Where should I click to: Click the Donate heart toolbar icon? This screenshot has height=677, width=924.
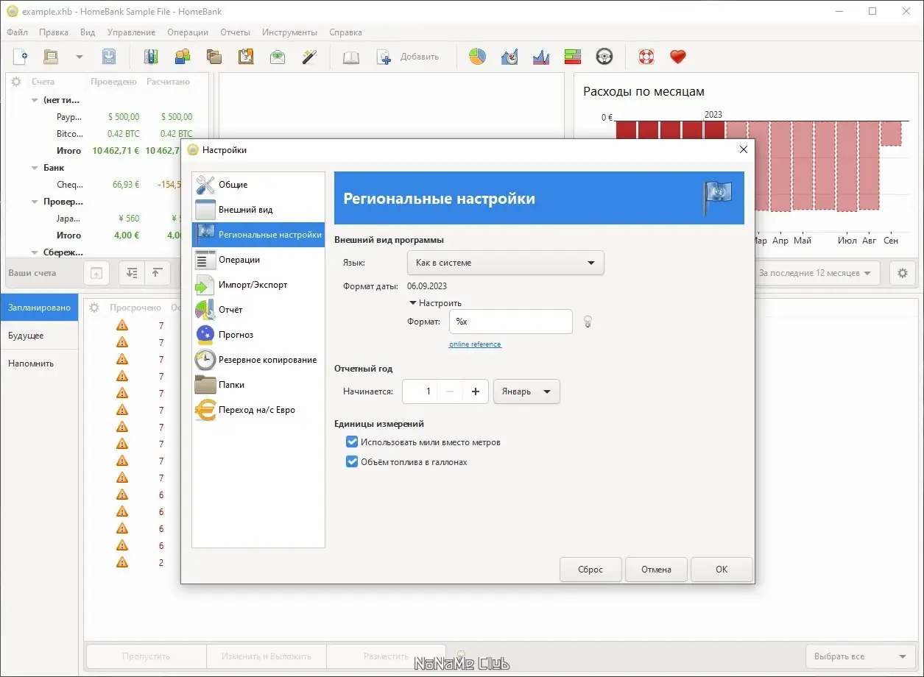(x=678, y=57)
